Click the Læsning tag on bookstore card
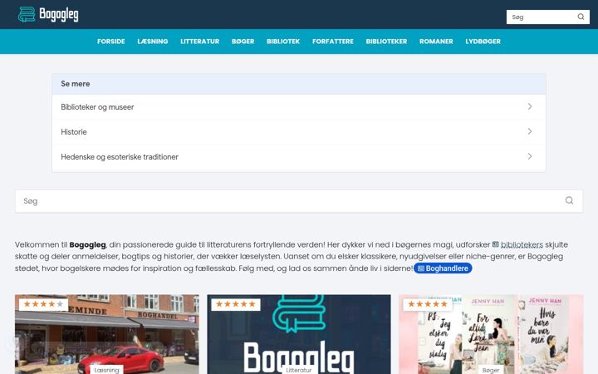The image size is (598, 374). tap(107, 370)
